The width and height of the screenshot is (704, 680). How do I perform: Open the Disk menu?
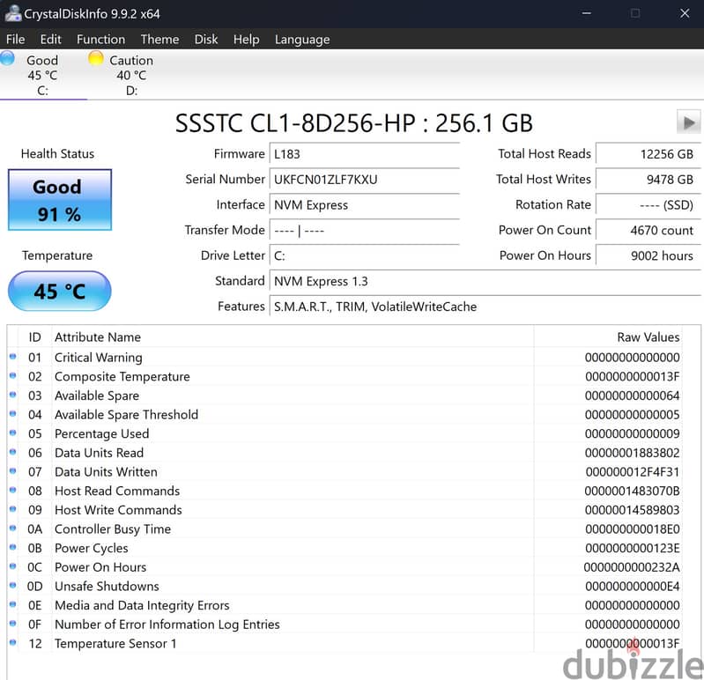pyautogui.click(x=205, y=40)
